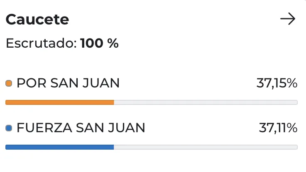Click the gray unfilled part of the FUERZA SAN JUAN bar
Screen dimensions: 306x172
click(206, 147)
